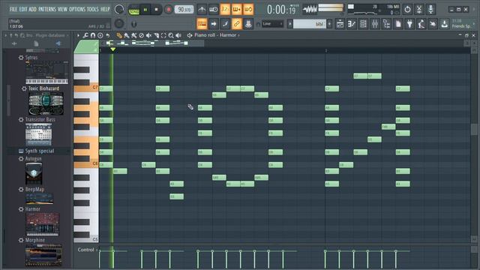This screenshot has width=480, height=270.
Task: Toggle the piano roll snap magnet
Action: [x=93, y=35]
